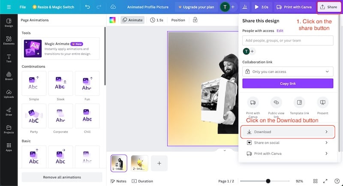Toggle the lock icon in toolbar
This screenshot has height=186, width=343.
coord(195,20)
